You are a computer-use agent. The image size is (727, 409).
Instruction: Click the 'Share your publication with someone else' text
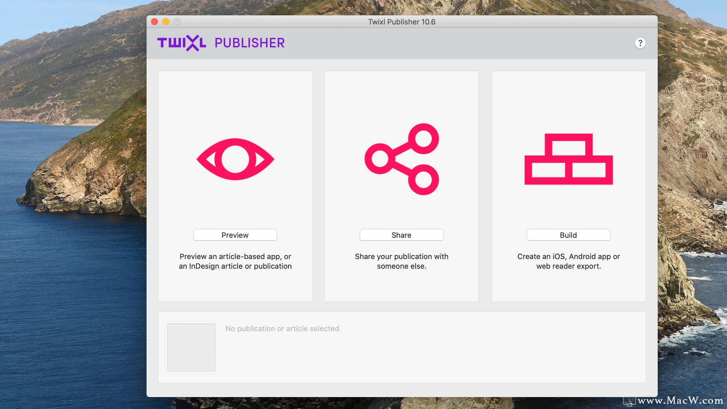click(x=402, y=261)
